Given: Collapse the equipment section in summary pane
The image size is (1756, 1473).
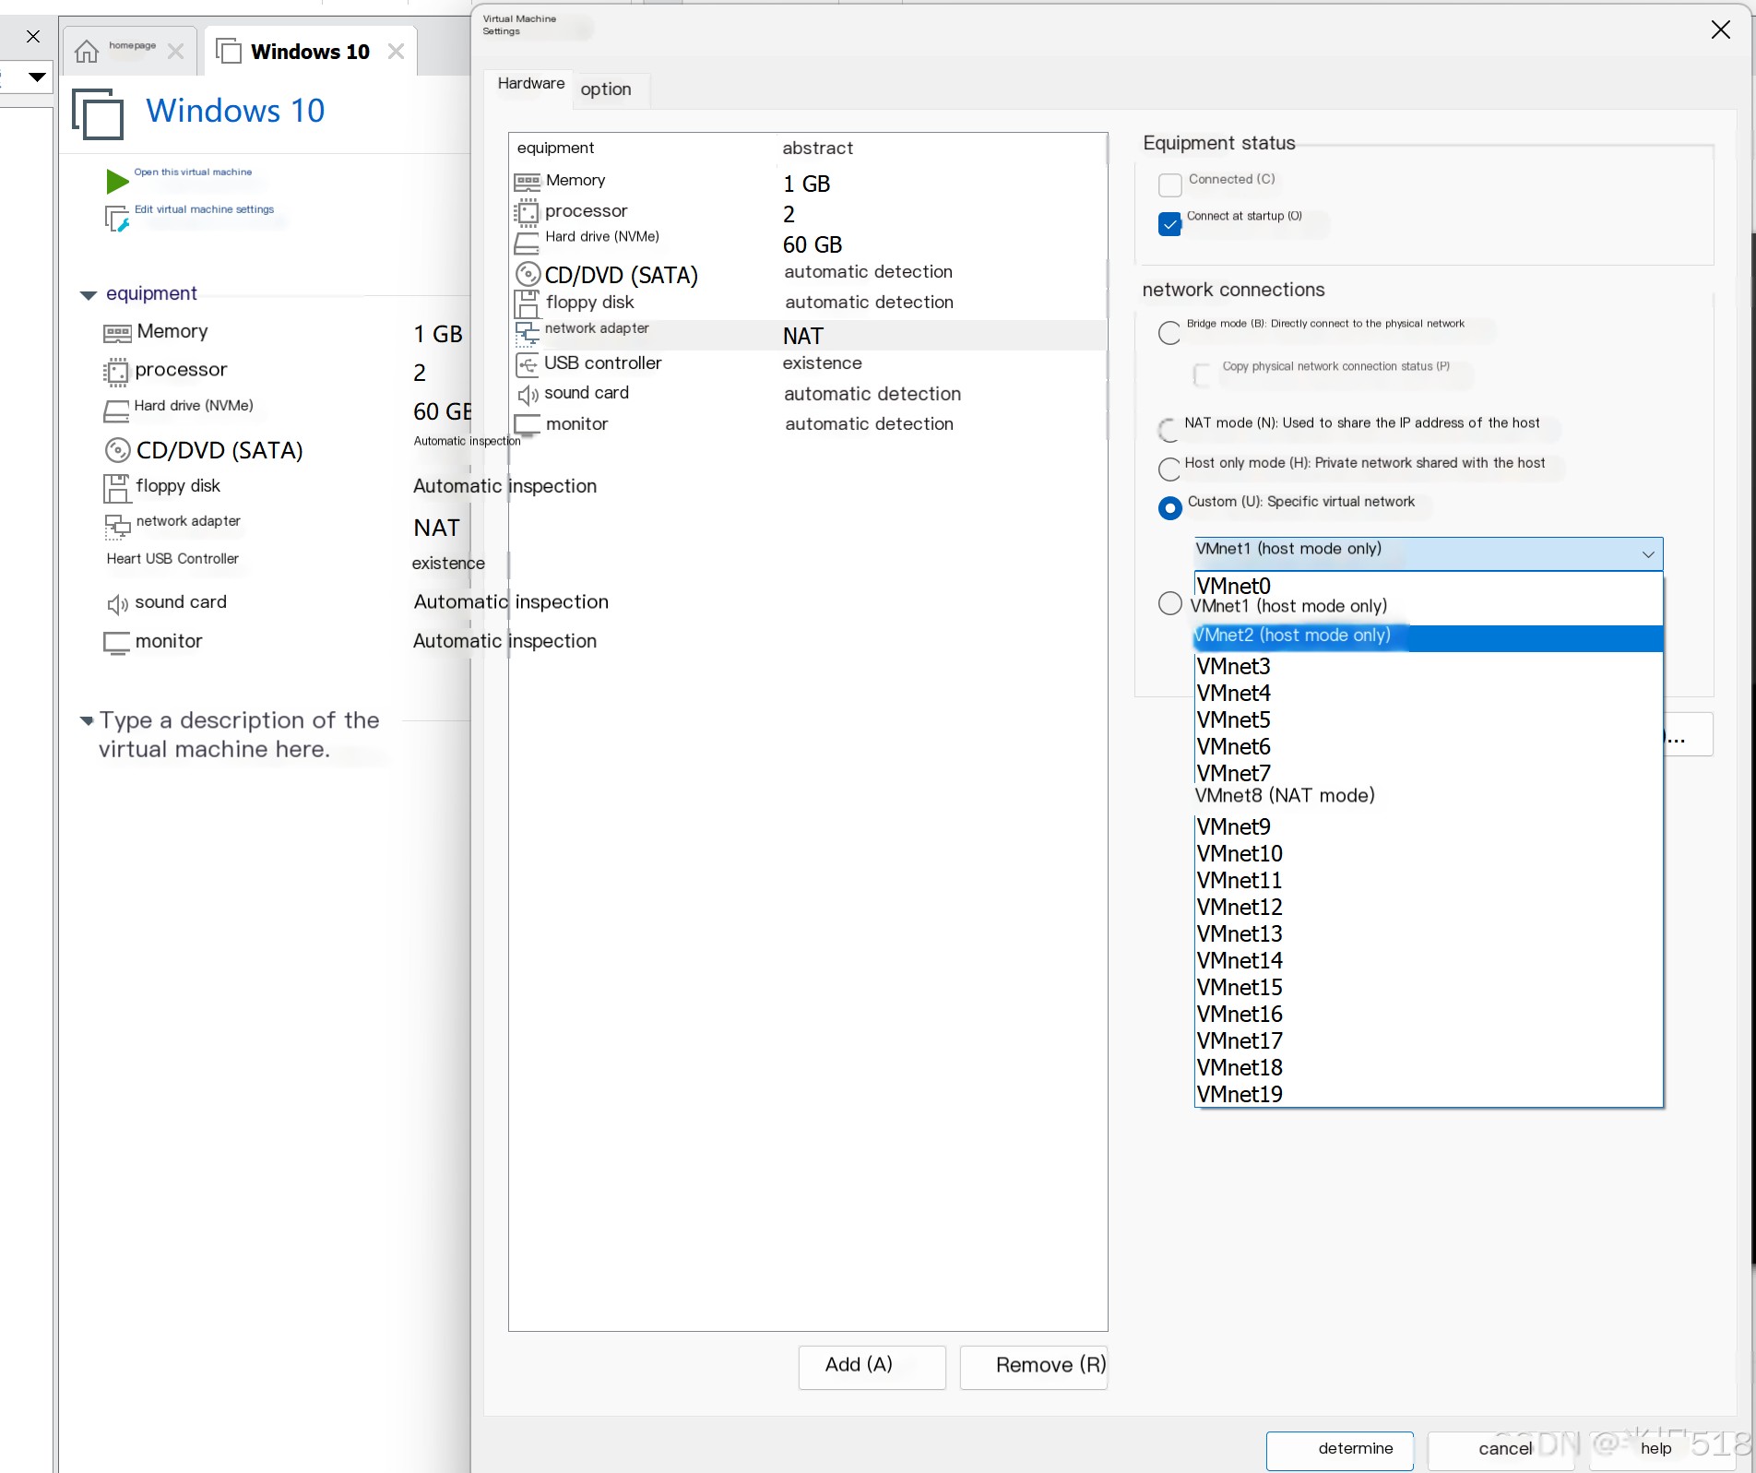Looking at the screenshot, I should click(89, 295).
